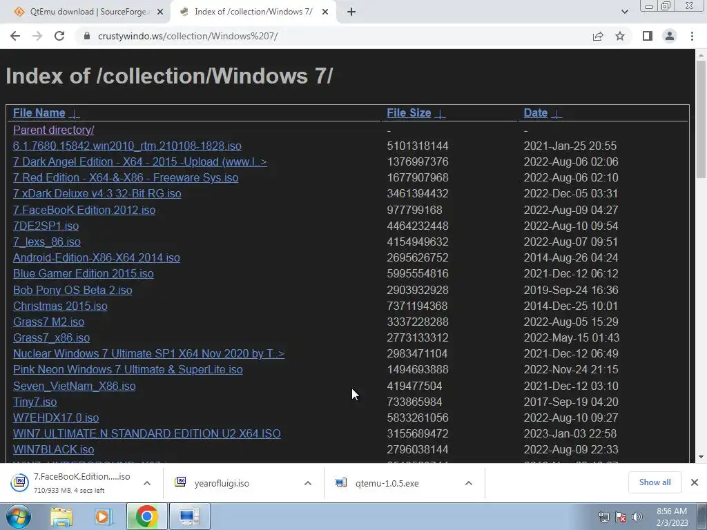Open Chrome's three-dot menu

tap(692, 36)
